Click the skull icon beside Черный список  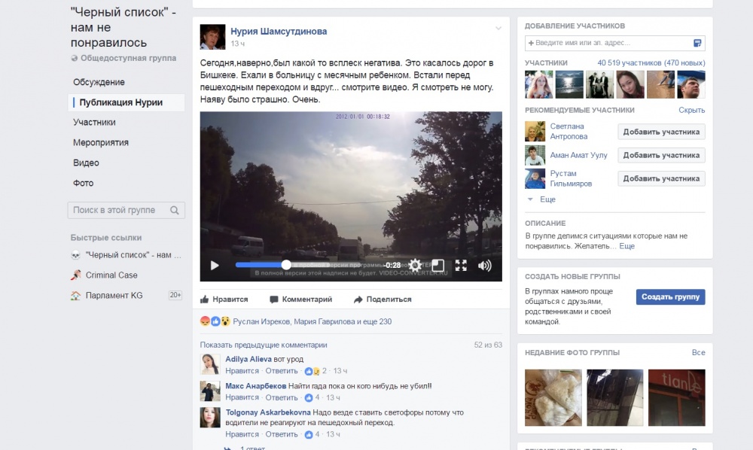[75, 255]
